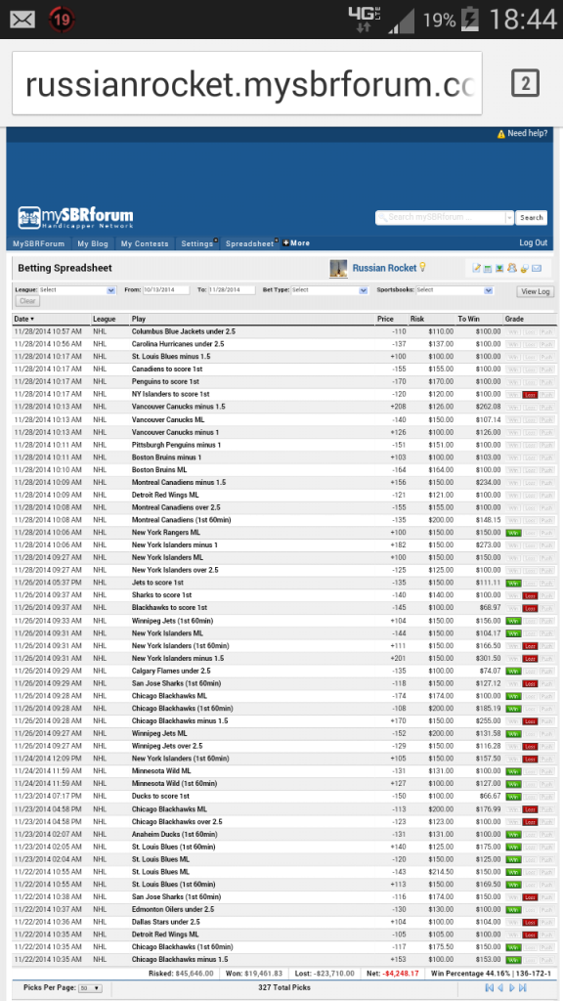Open browser tabs counter showing 2
Screen dimensions: 563x1001
coord(525,83)
